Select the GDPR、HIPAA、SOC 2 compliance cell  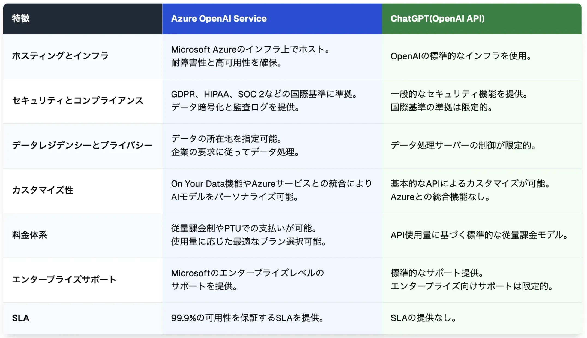point(264,101)
